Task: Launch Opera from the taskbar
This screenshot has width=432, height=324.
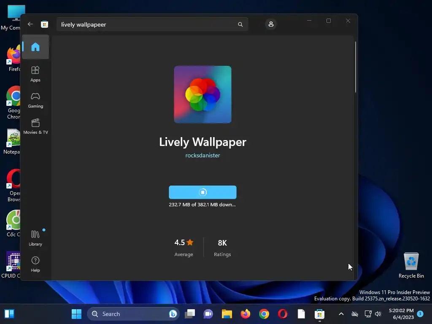Action: [282, 314]
